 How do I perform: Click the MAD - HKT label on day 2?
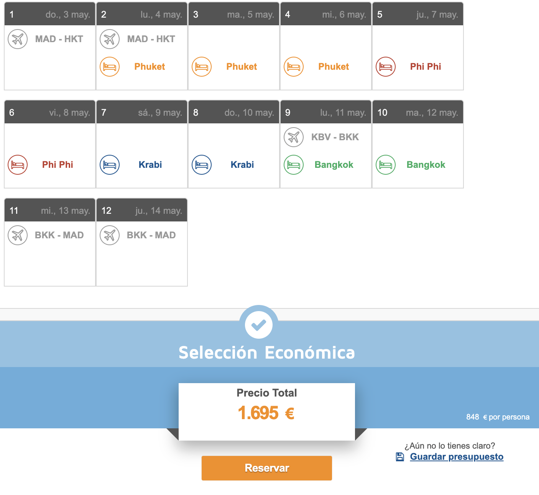151,39
